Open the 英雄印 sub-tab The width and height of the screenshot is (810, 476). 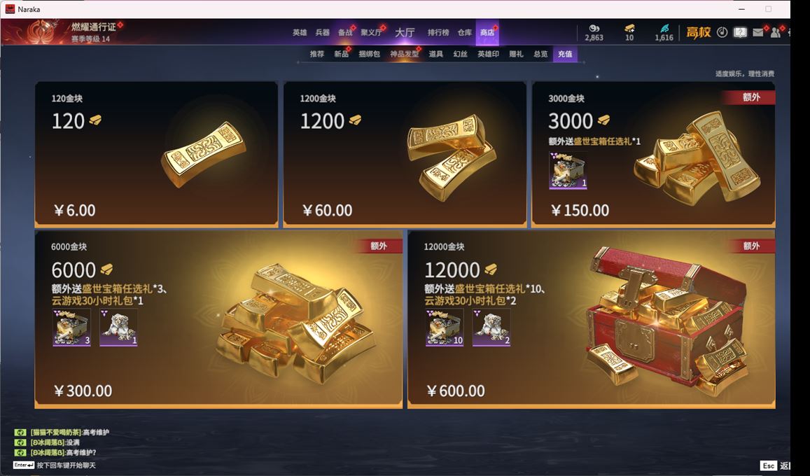tap(488, 54)
